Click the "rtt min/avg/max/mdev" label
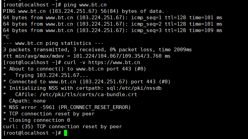The image size is (248, 139). coord(34,56)
